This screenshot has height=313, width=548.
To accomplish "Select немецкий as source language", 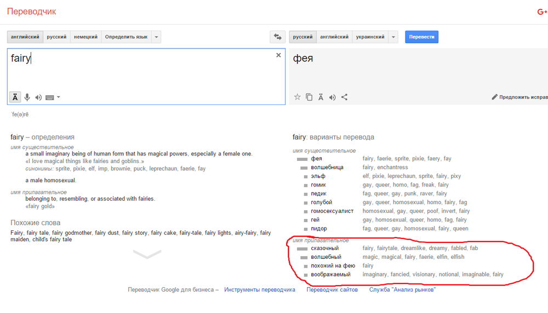I will [85, 37].
